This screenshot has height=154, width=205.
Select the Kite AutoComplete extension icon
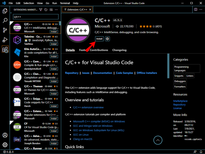(17, 52)
